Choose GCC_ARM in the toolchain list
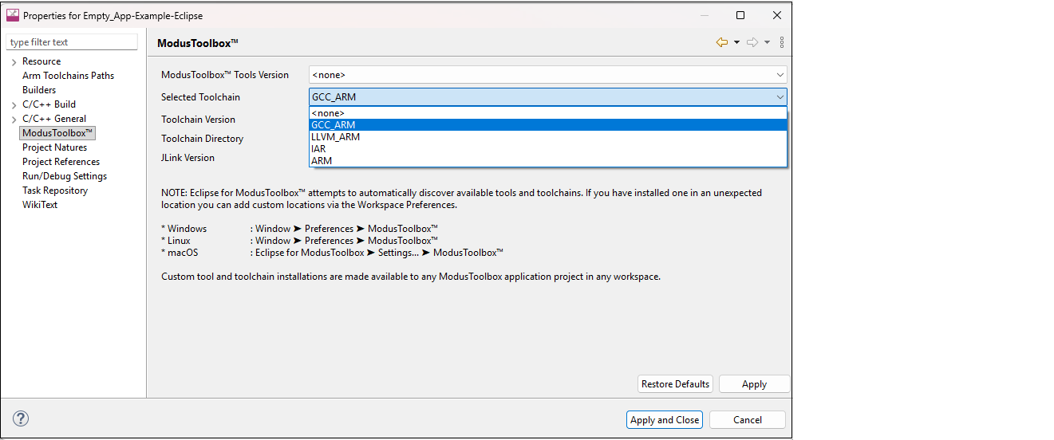This screenshot has width=1054, height=440. point(548,125)
